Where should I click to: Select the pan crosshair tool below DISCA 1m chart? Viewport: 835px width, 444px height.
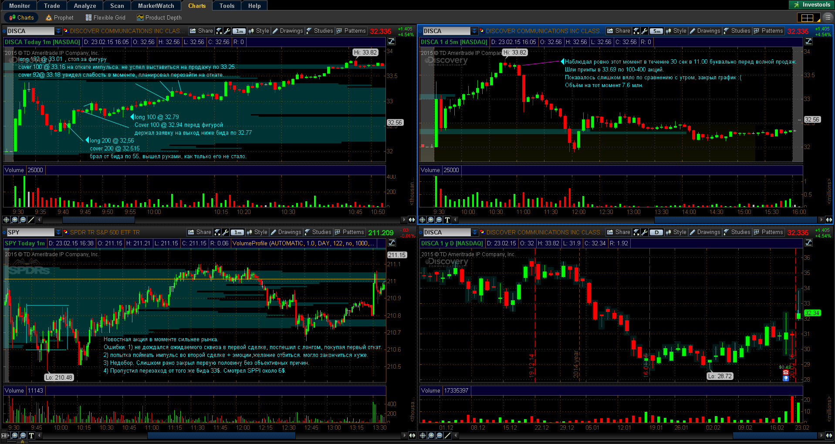click(x=7, y=220)
